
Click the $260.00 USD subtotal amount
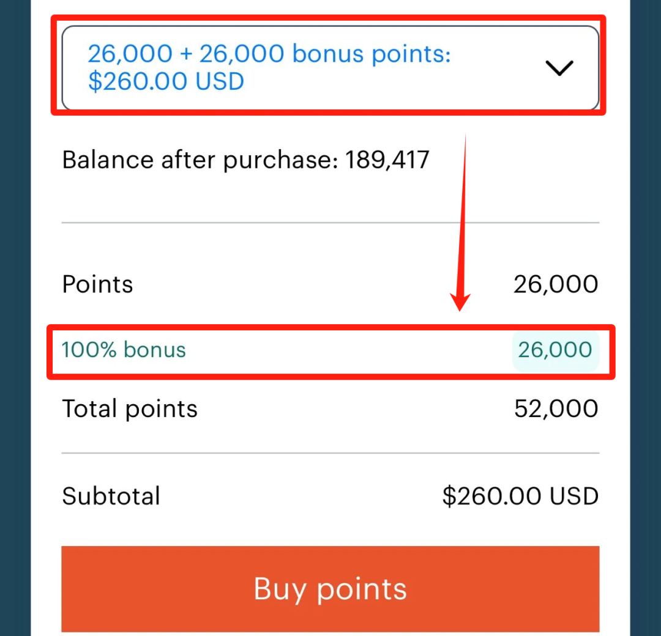coord(520,496)
